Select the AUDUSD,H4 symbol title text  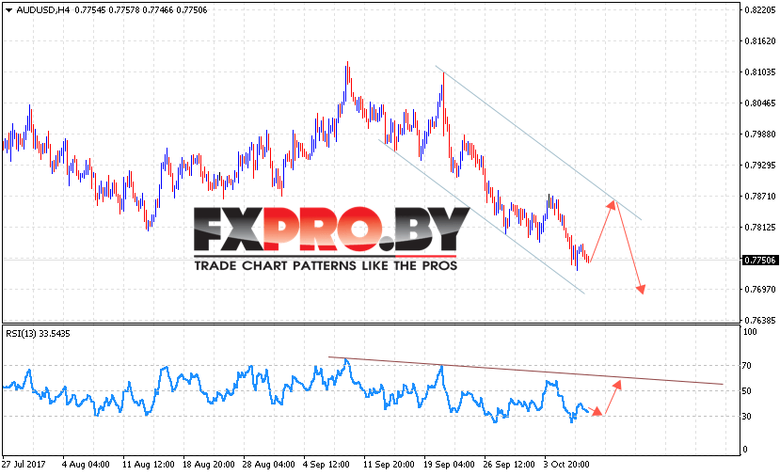tap(43, 10)
